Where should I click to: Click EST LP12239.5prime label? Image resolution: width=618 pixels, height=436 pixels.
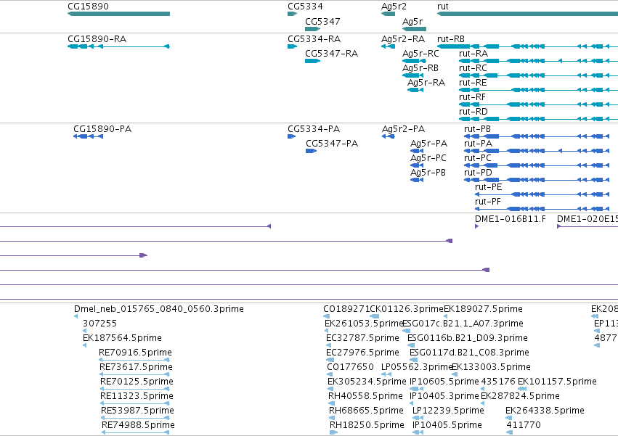[x=448, y=411]
